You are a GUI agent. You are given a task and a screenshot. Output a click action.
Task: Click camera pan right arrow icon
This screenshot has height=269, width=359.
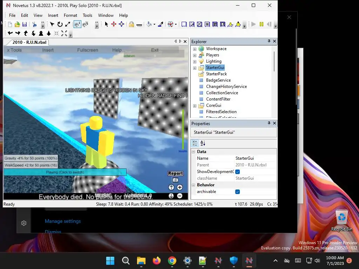click(18, 33)
